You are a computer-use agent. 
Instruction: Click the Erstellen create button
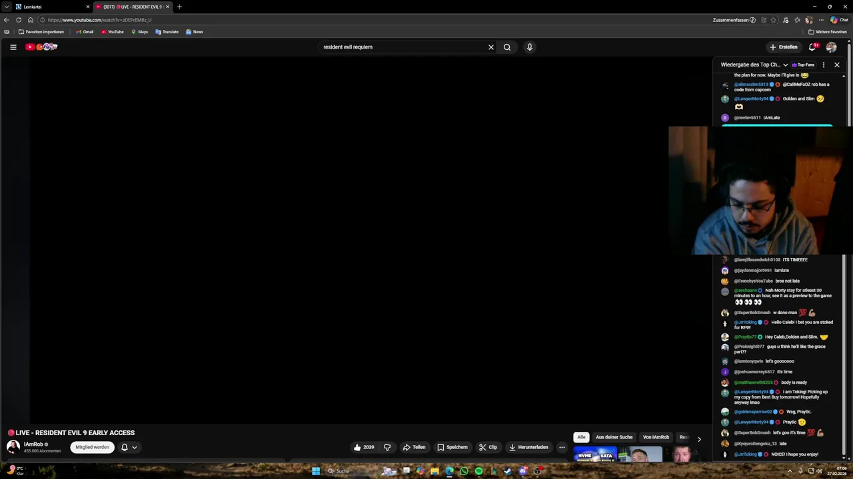point(783,47)
